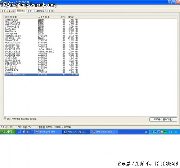Click the 프로세스 끝내기 button

(x=163, y=120)
